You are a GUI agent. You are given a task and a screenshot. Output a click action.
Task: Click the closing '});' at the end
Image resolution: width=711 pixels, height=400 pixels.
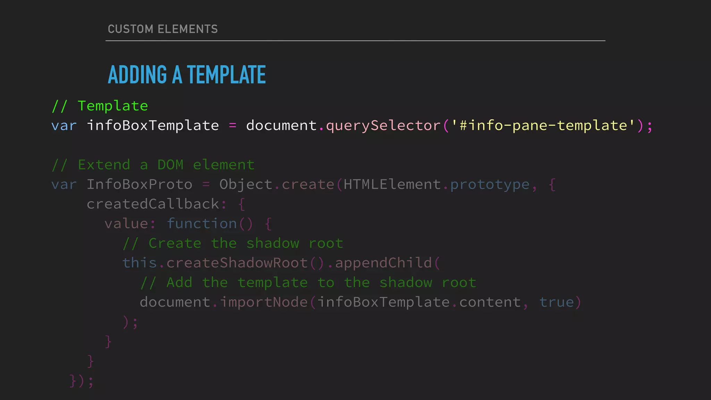[82, 381]
